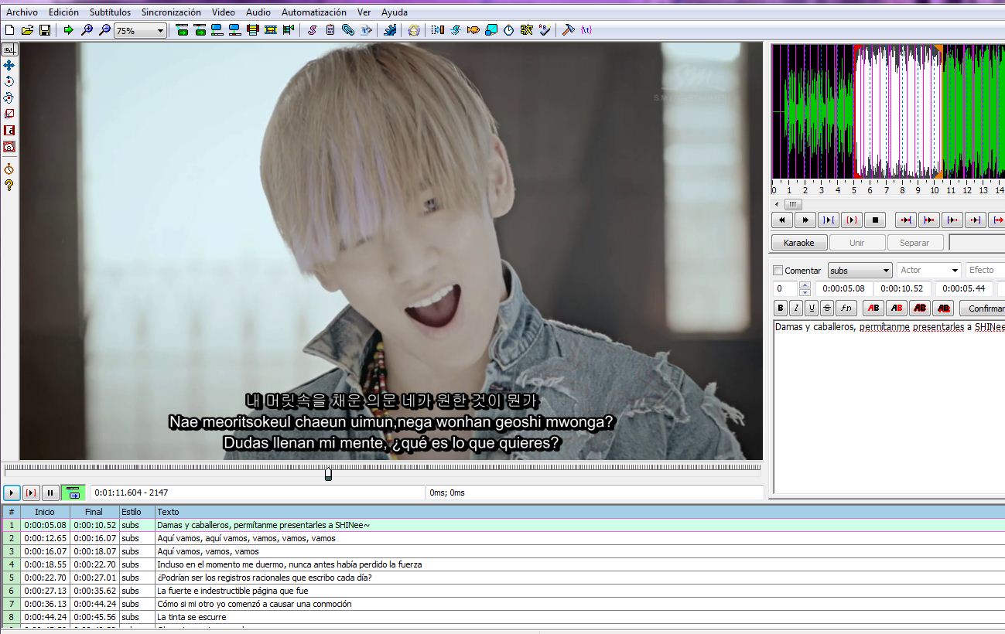1005x634 pixels.
Task: Open the Automation scripts icon
Action: (x=389, y=30)
